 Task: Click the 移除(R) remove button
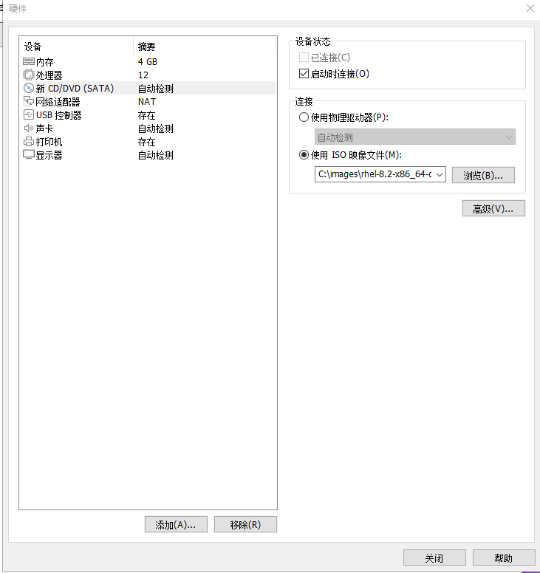[245, 525]
